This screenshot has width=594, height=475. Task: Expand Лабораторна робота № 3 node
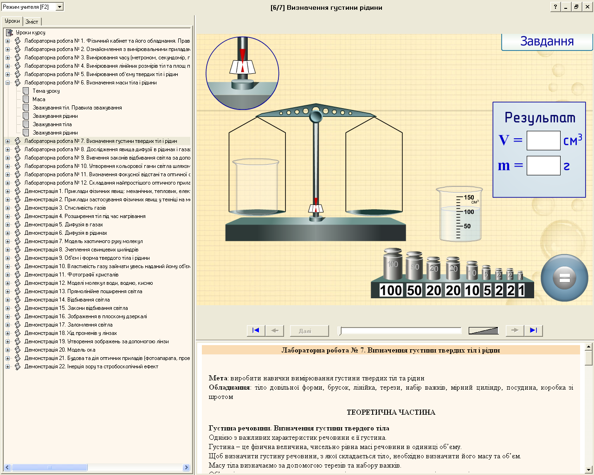(7, 58)
